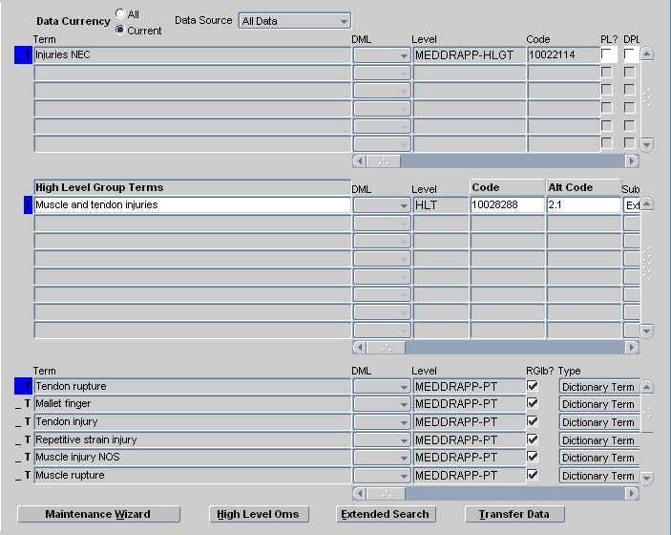Screen dimensions: 671x535
Task: Open the DML dropdown for Tendon injury
Action: (382, 422)
